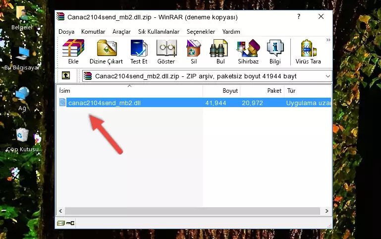Click the 41,944 size value
Screen dimensions: 381x239
(216, 103)
